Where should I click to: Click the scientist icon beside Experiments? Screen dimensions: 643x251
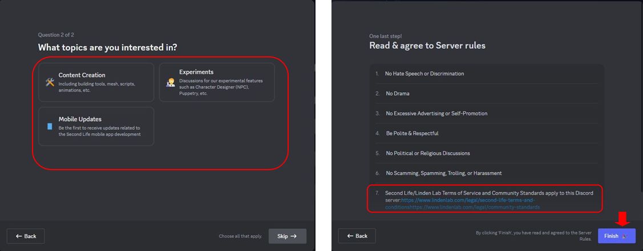tap(170, 83)
